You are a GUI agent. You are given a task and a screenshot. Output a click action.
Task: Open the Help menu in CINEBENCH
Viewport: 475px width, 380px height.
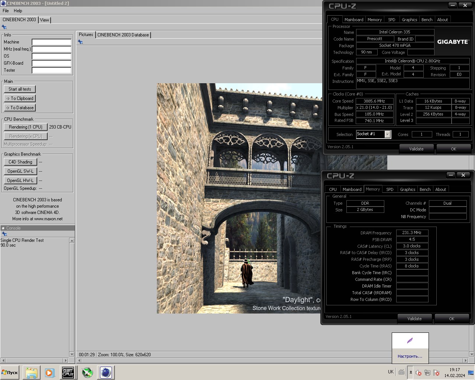18,11
